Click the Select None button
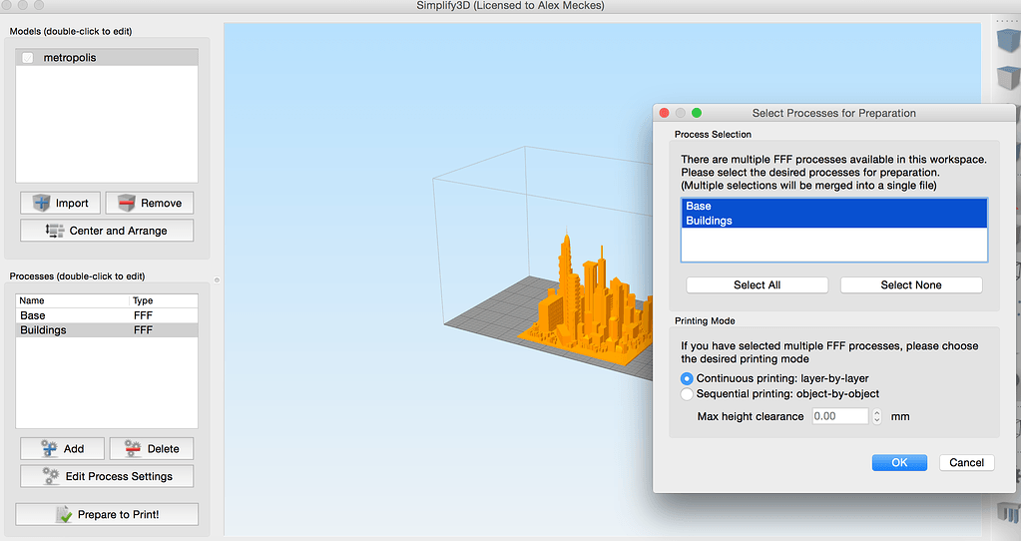The image size is (1021, 541). pyautogui.click(x=910, y=285)
